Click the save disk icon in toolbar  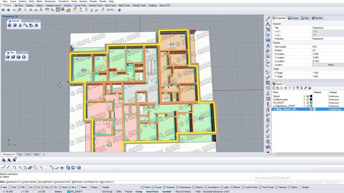click(63, 10)
